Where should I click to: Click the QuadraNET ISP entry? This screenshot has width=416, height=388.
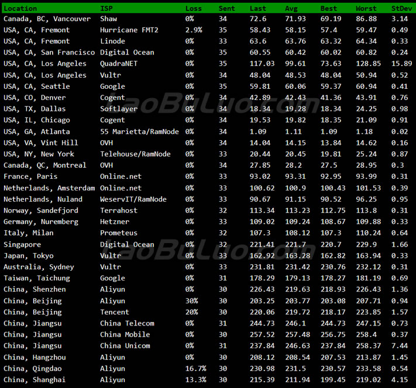(x=119, y=64)
